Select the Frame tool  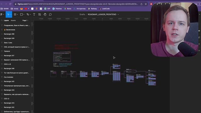click(x=15, y=14)
